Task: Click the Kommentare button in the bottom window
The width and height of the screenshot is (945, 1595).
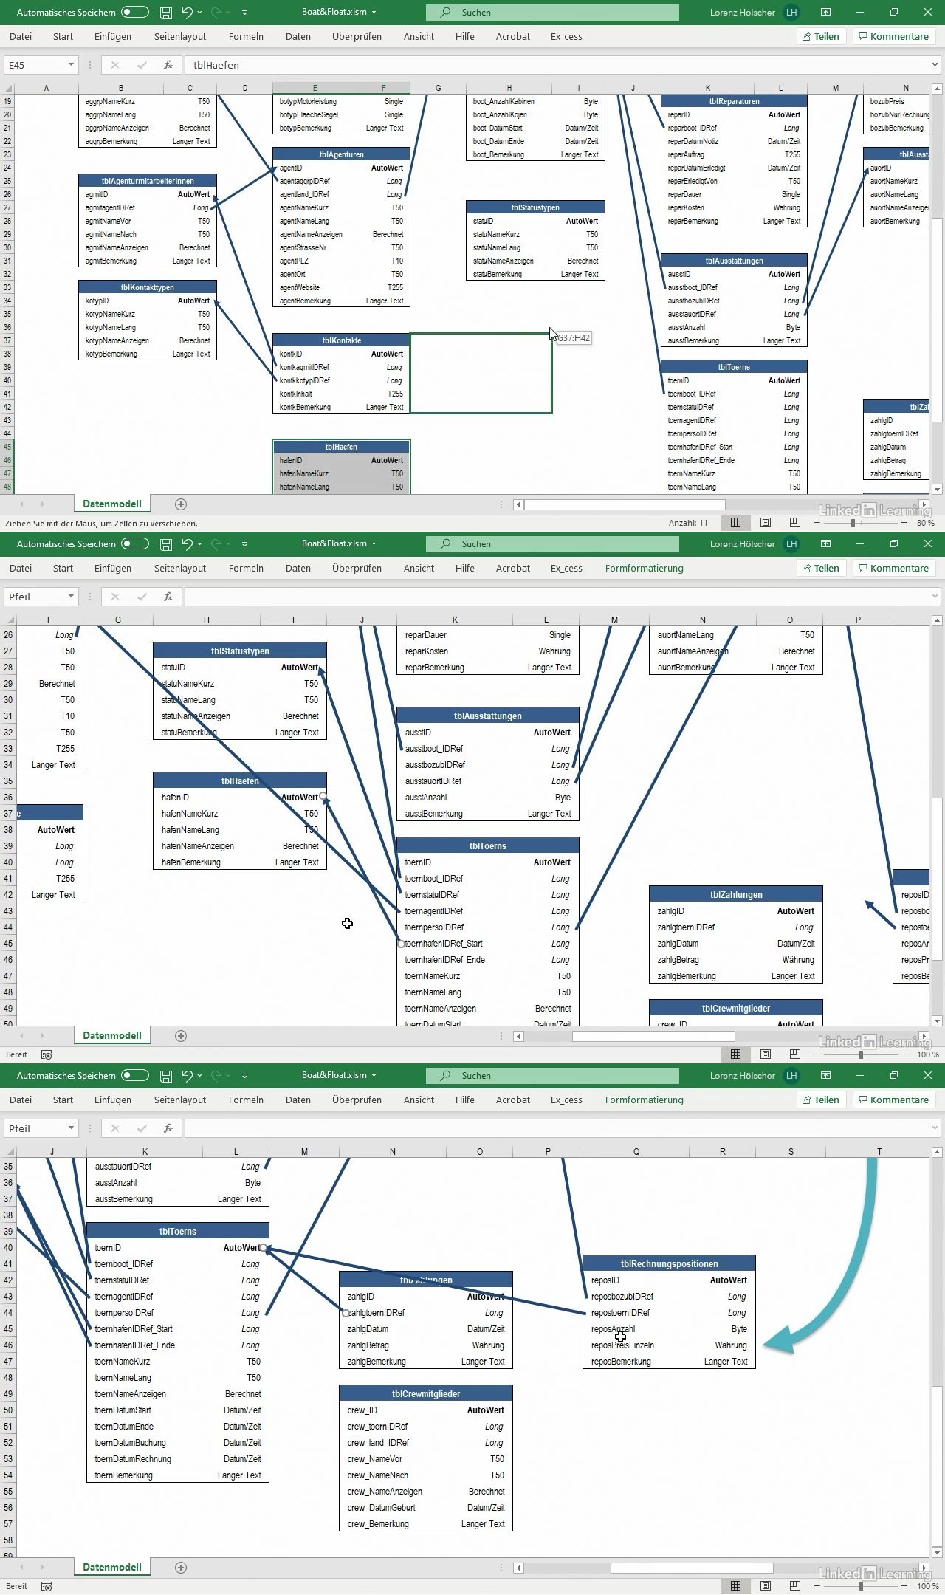Action: pyautogui.click(x=893, y=1100)
